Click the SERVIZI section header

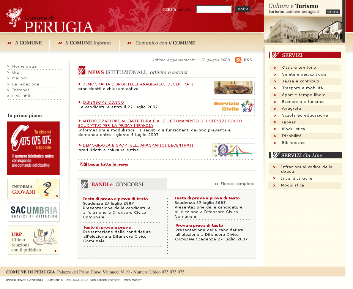pyautogui.click(x=305, y=55)
